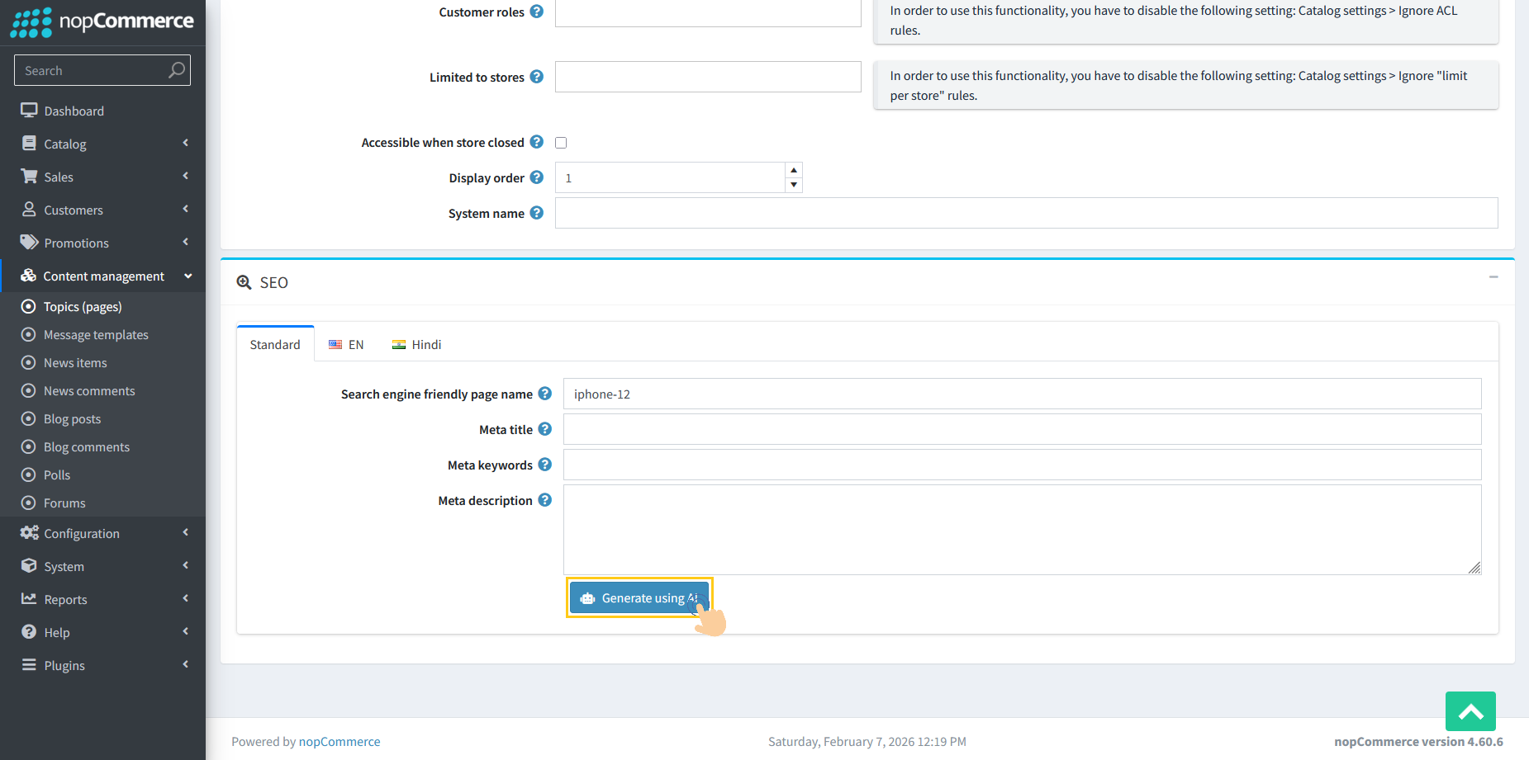
Task: Click the help icon next to Meta title
Action: (545, 429)
